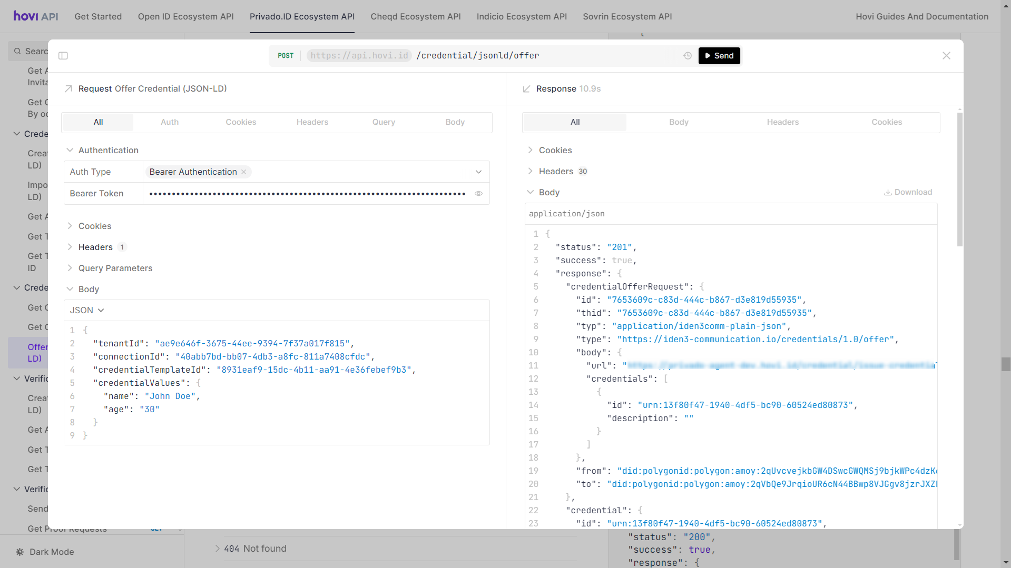
Task: Open the JSON body format dropdown
Action: [x=87, y=311]
